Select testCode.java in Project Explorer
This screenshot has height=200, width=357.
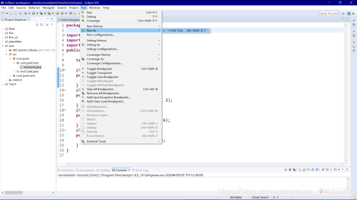[29, 72]
